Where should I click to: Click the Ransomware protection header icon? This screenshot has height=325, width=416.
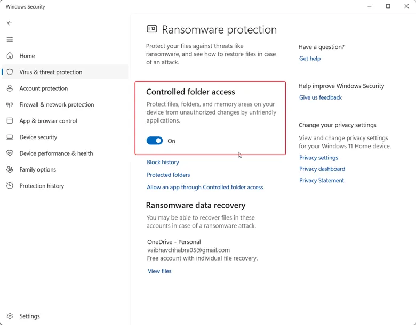tap(152, 29)
